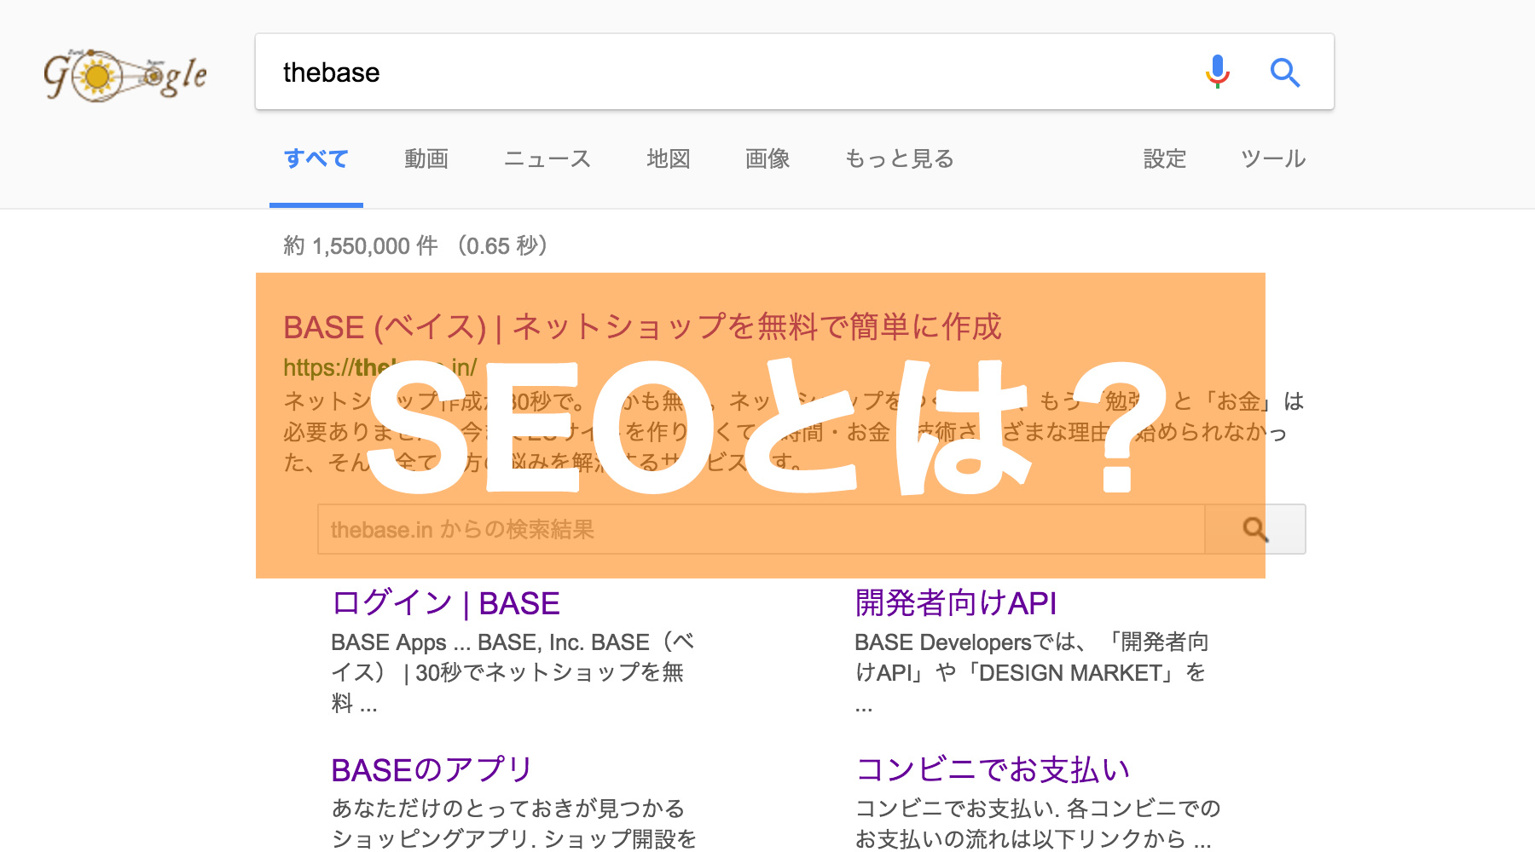Click the blue magnifier search icon

click(1284, 72)
